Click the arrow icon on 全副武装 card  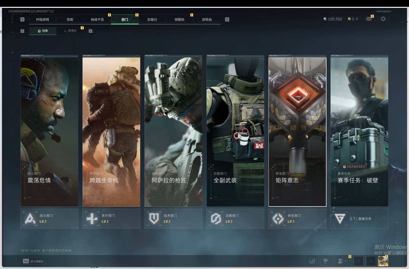(x=211, y=167)
